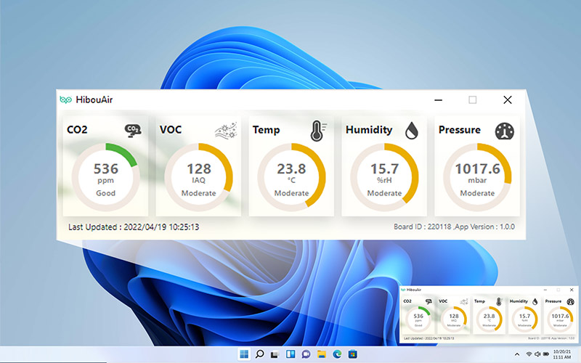
Task: Click the 'HibouAir' title of small window
Action: tap(414, 290)
